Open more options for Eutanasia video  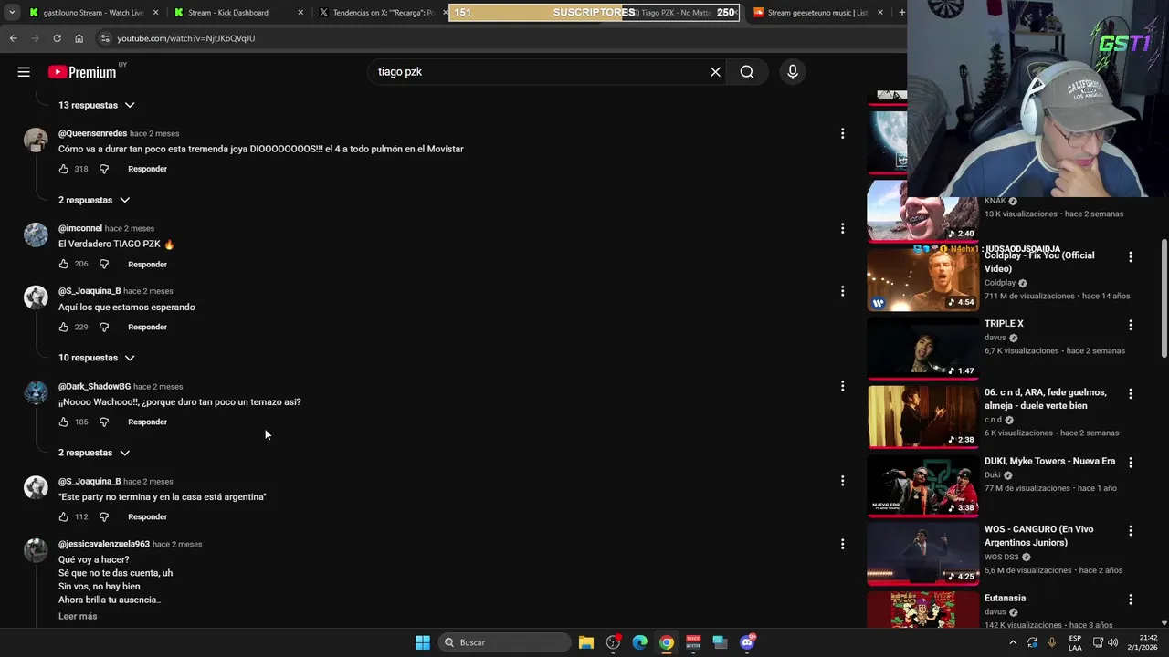[x=1131, y=600]
